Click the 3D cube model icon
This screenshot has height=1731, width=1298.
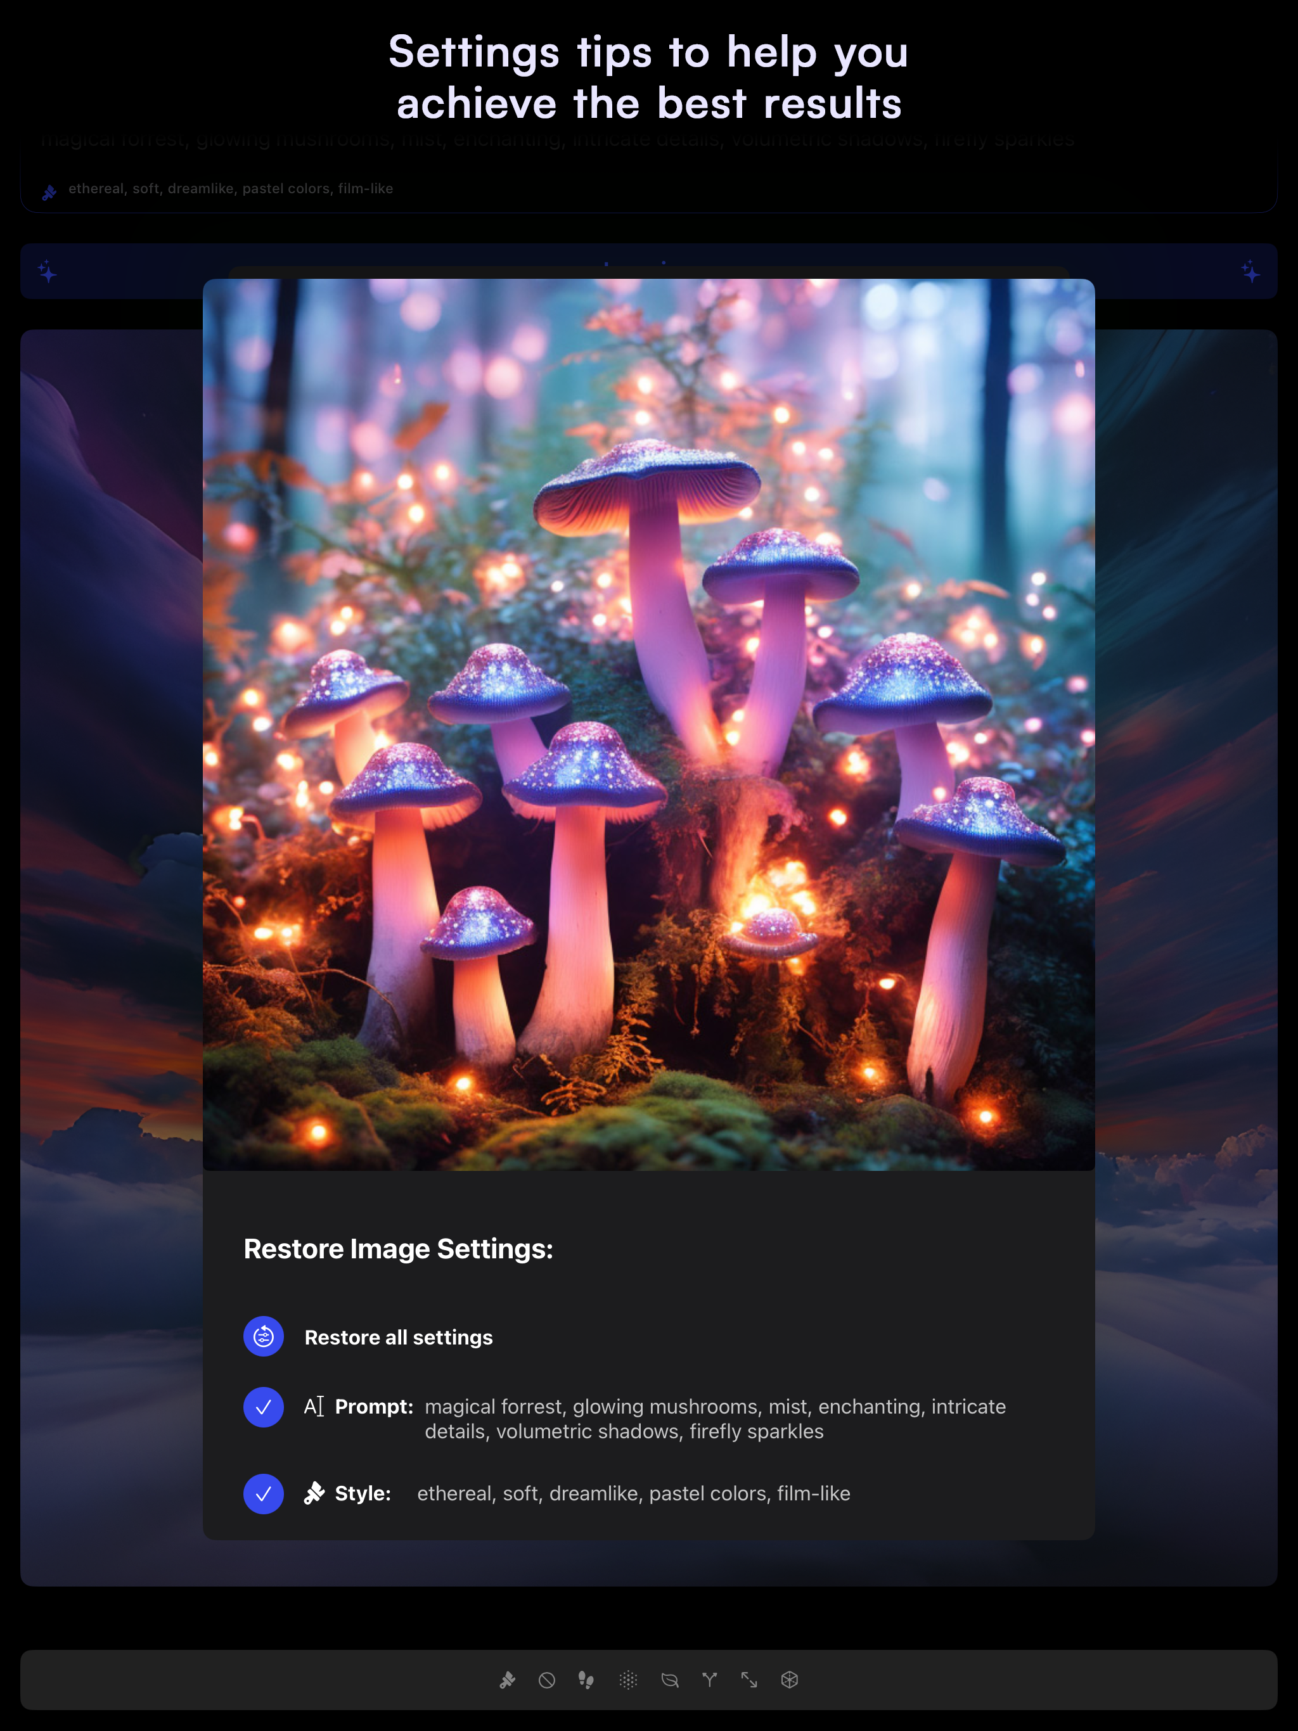pyautogui.click(x=789, y=1680)
